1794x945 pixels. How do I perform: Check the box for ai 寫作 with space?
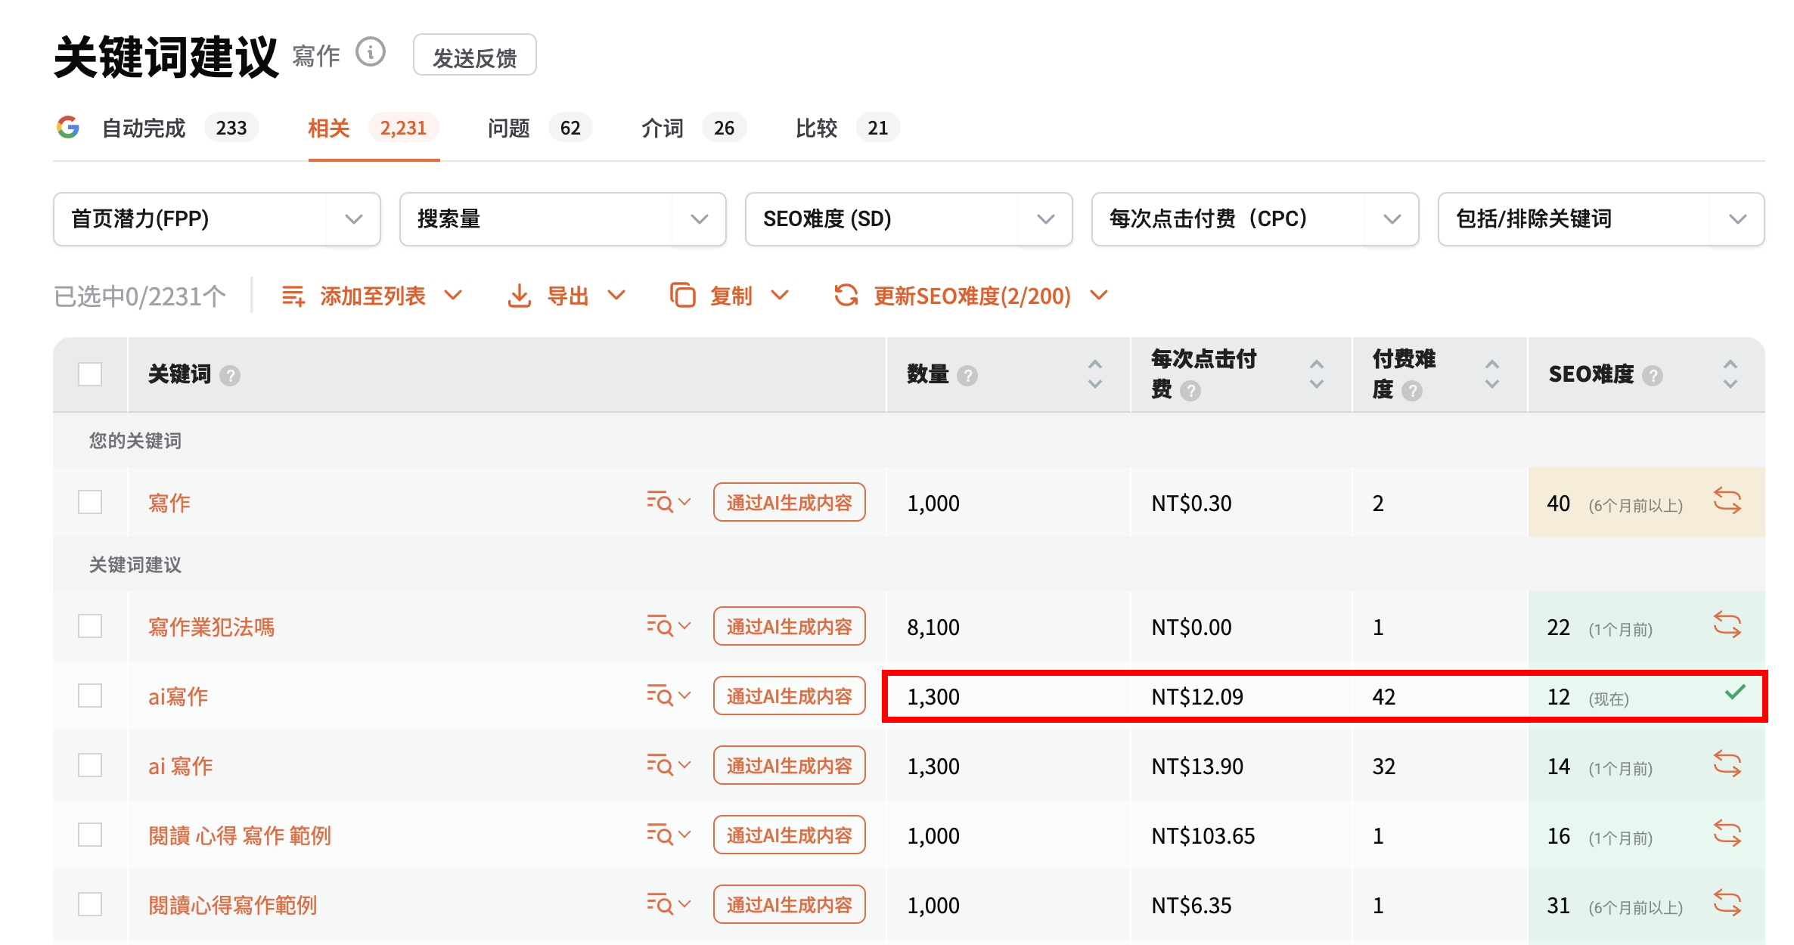pyautogui.click(x=90, y=765)
